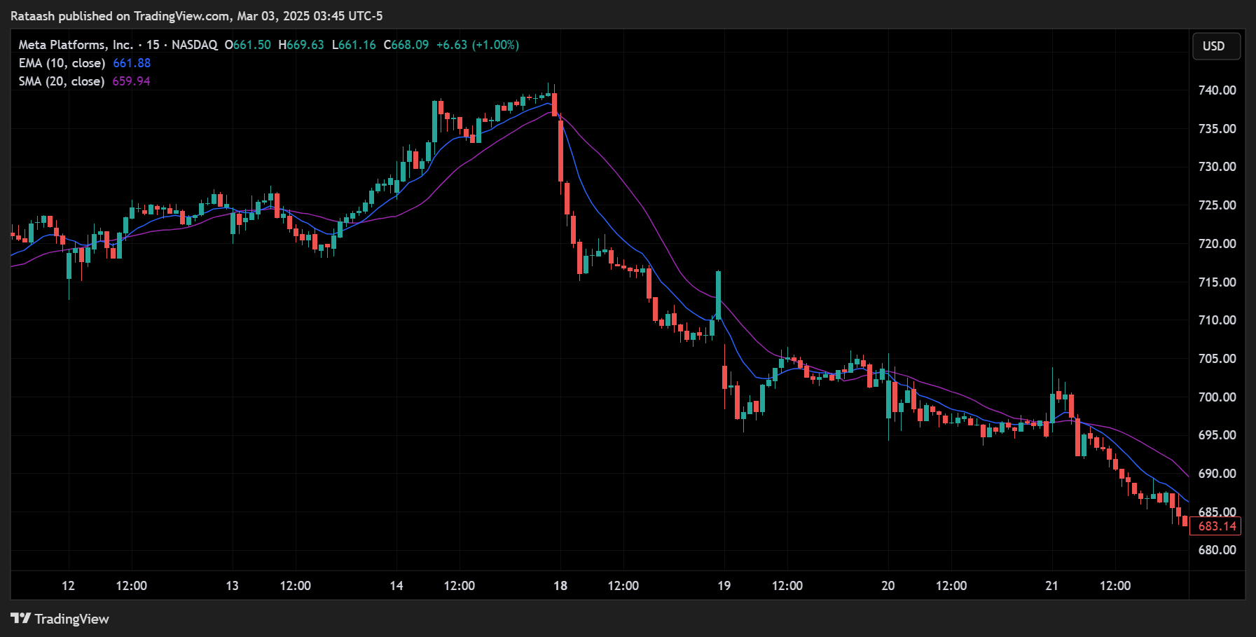Click the SMA (20, close) indicator label
The image size is (1256, 637).
(62, 81)
